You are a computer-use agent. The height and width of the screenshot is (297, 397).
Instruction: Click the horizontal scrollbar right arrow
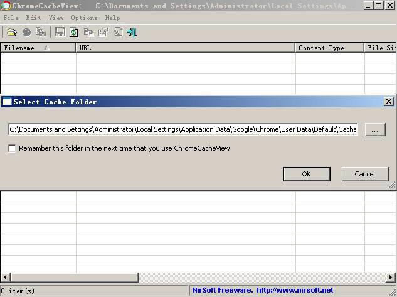[391, 278]
